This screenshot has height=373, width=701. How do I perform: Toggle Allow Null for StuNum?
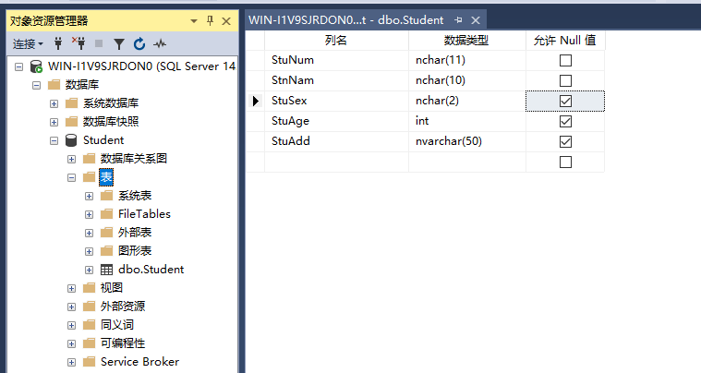(x=565, y=60)
